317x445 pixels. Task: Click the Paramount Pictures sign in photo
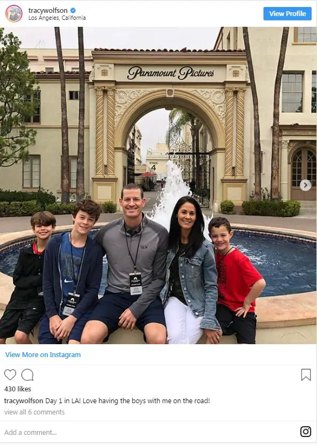click(x=171, y=73)
